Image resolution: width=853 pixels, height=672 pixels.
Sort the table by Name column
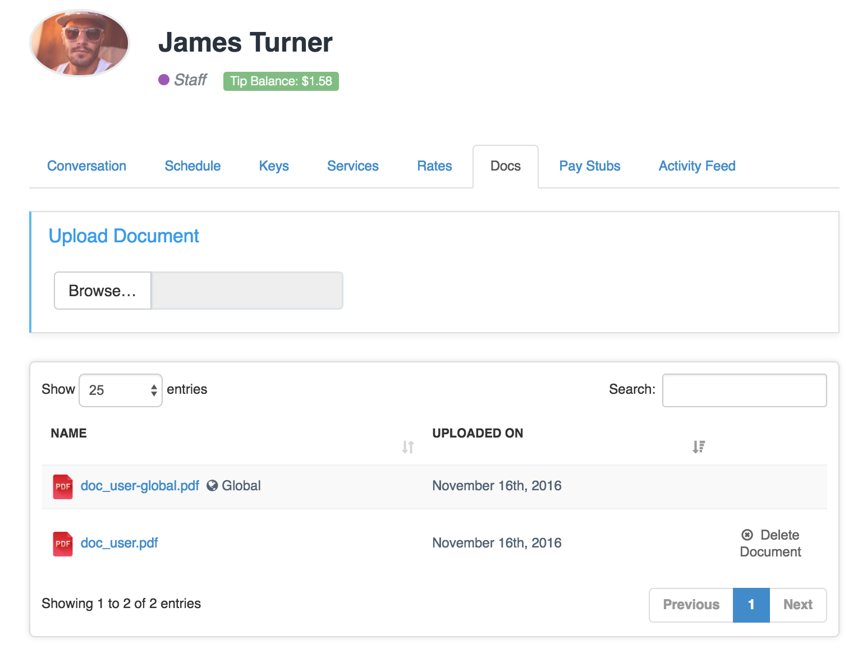(x=408, y=447)
